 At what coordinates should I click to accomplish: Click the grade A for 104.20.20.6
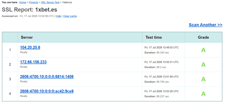click(203, 50)
